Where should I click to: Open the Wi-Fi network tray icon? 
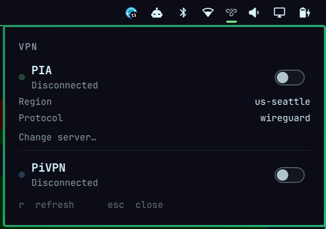click(x=208, y=12)
